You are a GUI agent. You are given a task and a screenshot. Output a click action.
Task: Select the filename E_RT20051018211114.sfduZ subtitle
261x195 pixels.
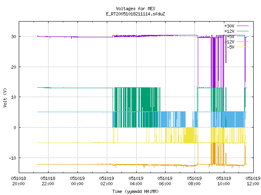click(x=135, y=14)
